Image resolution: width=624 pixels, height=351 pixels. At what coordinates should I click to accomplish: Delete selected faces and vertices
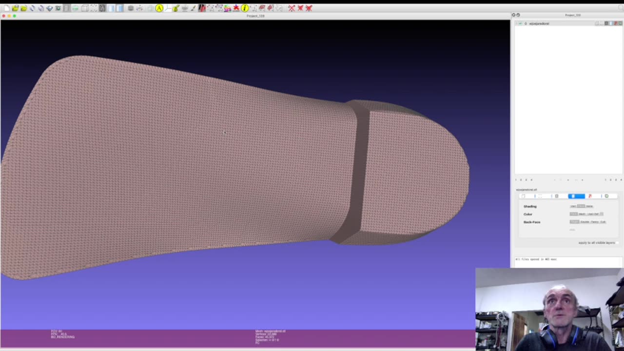pyautogui.click(x=309, y=8)
